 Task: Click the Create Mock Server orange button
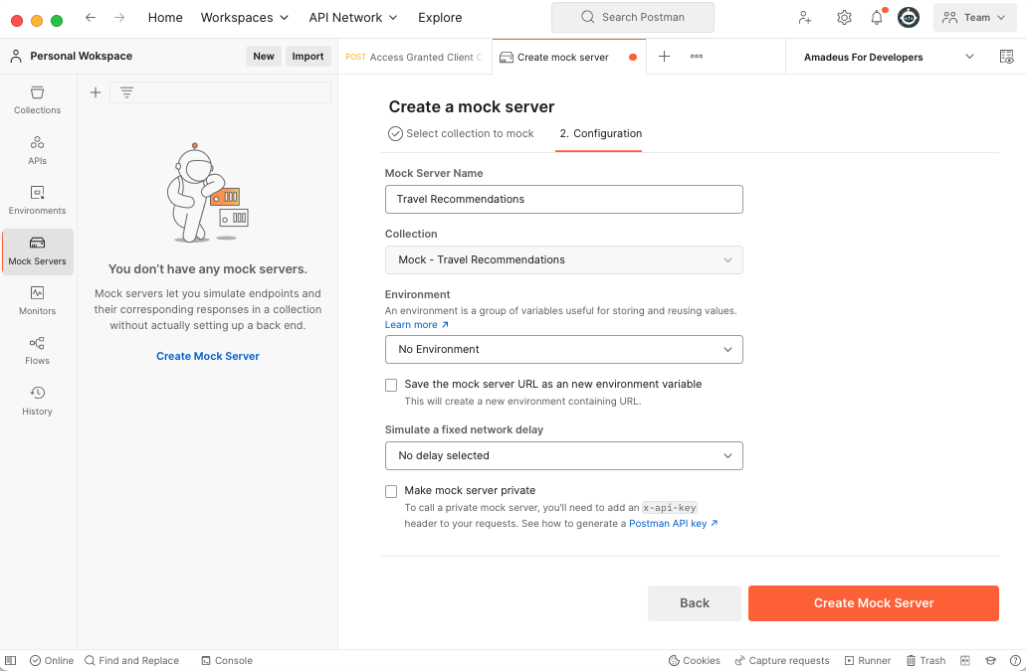[x=874, y=603]
